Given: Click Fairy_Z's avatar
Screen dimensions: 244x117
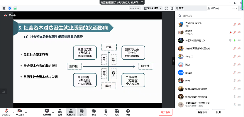Looking at the screenshot, I should click(x=181, y=56).
